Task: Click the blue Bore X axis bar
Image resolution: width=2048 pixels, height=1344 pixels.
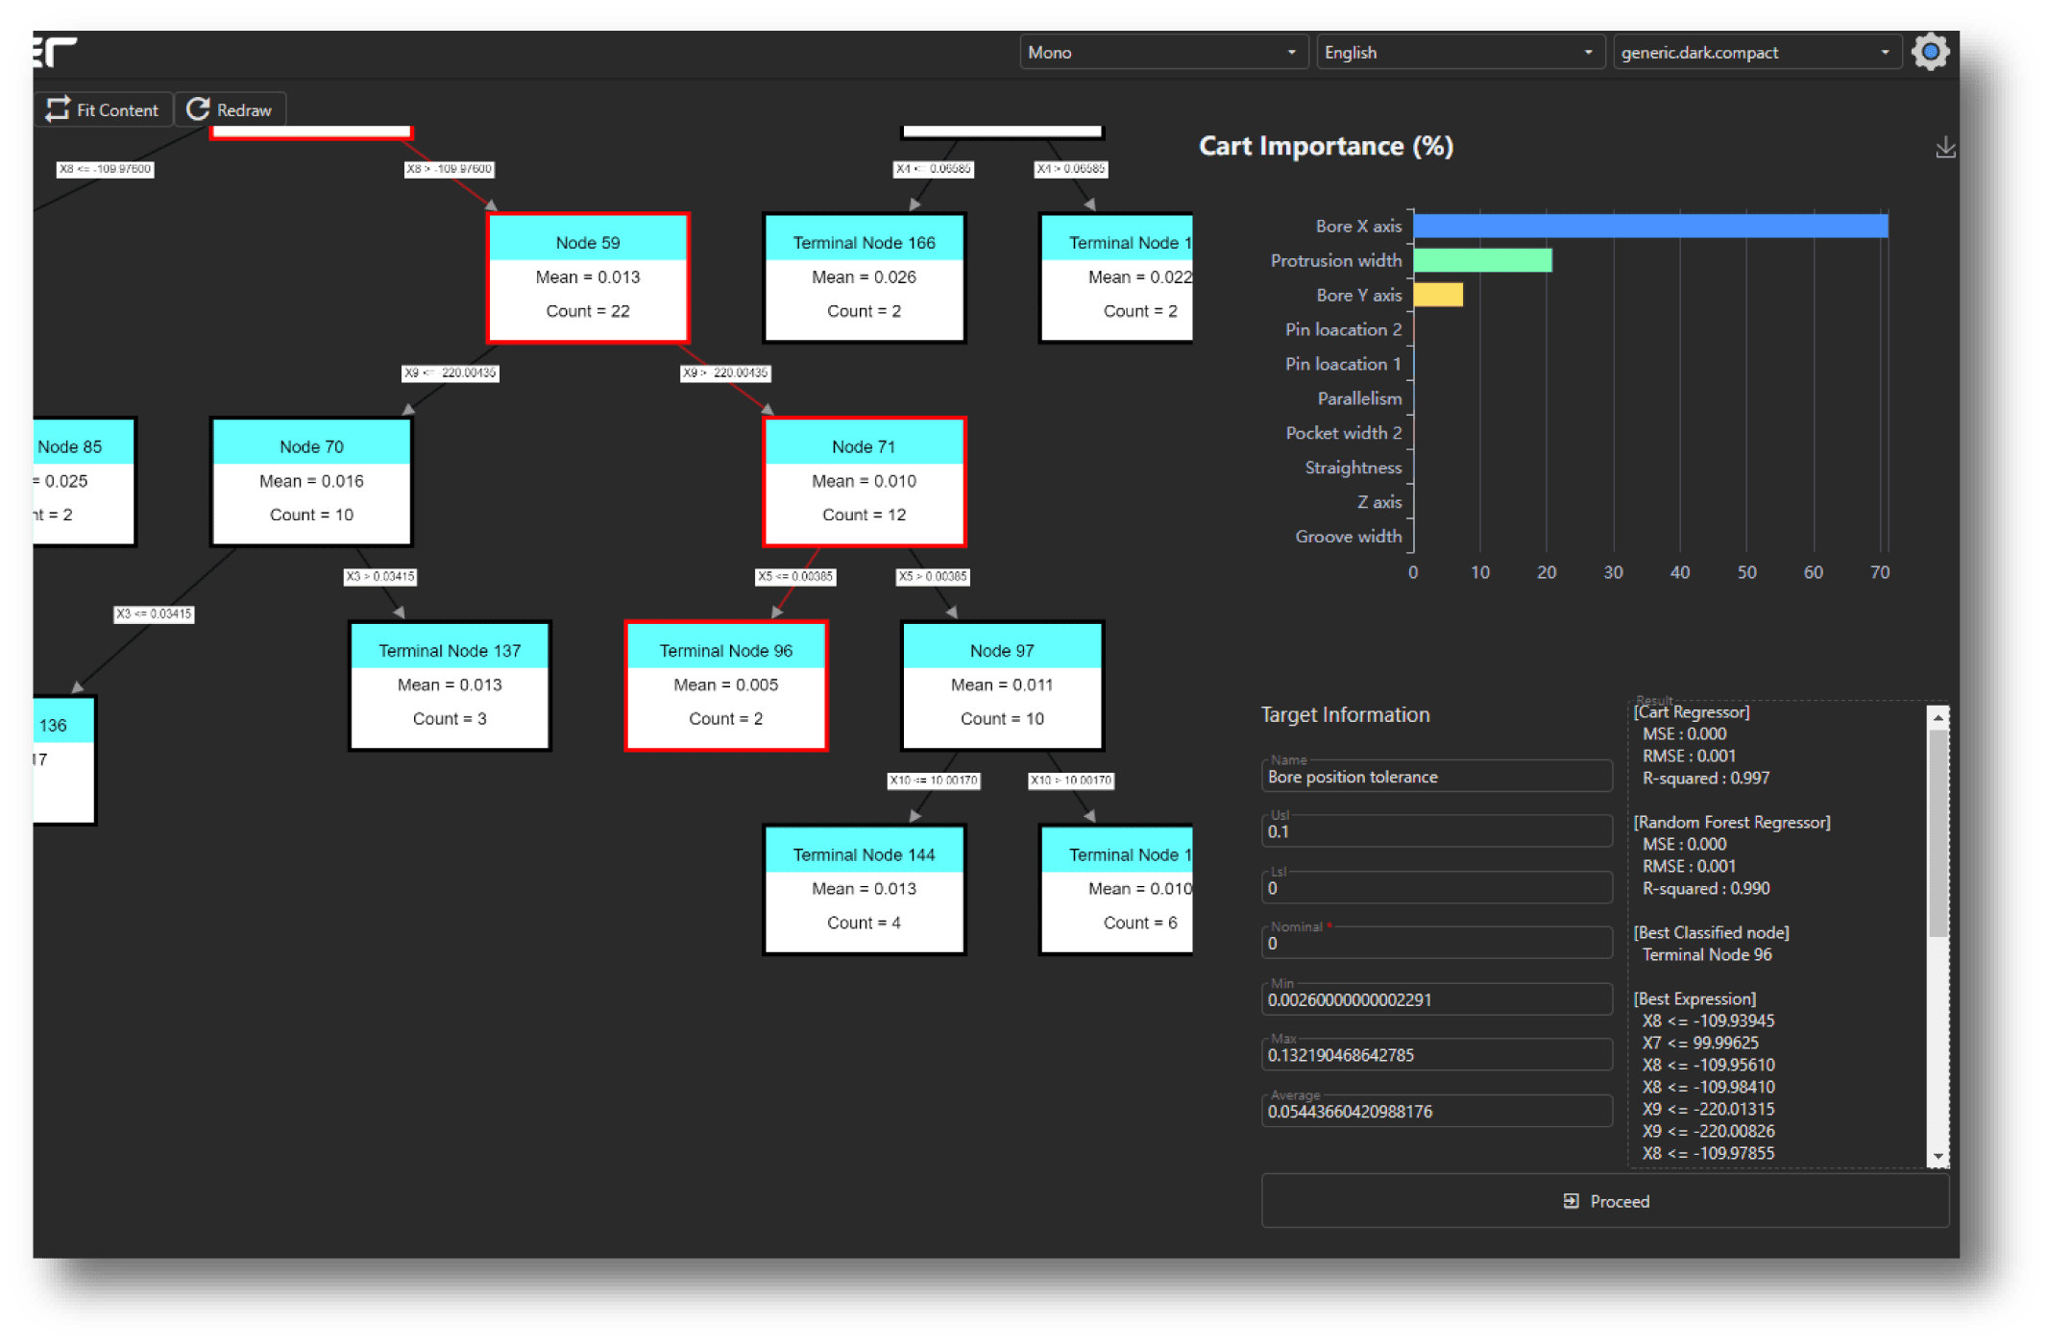Action: tap(1649, 227)
